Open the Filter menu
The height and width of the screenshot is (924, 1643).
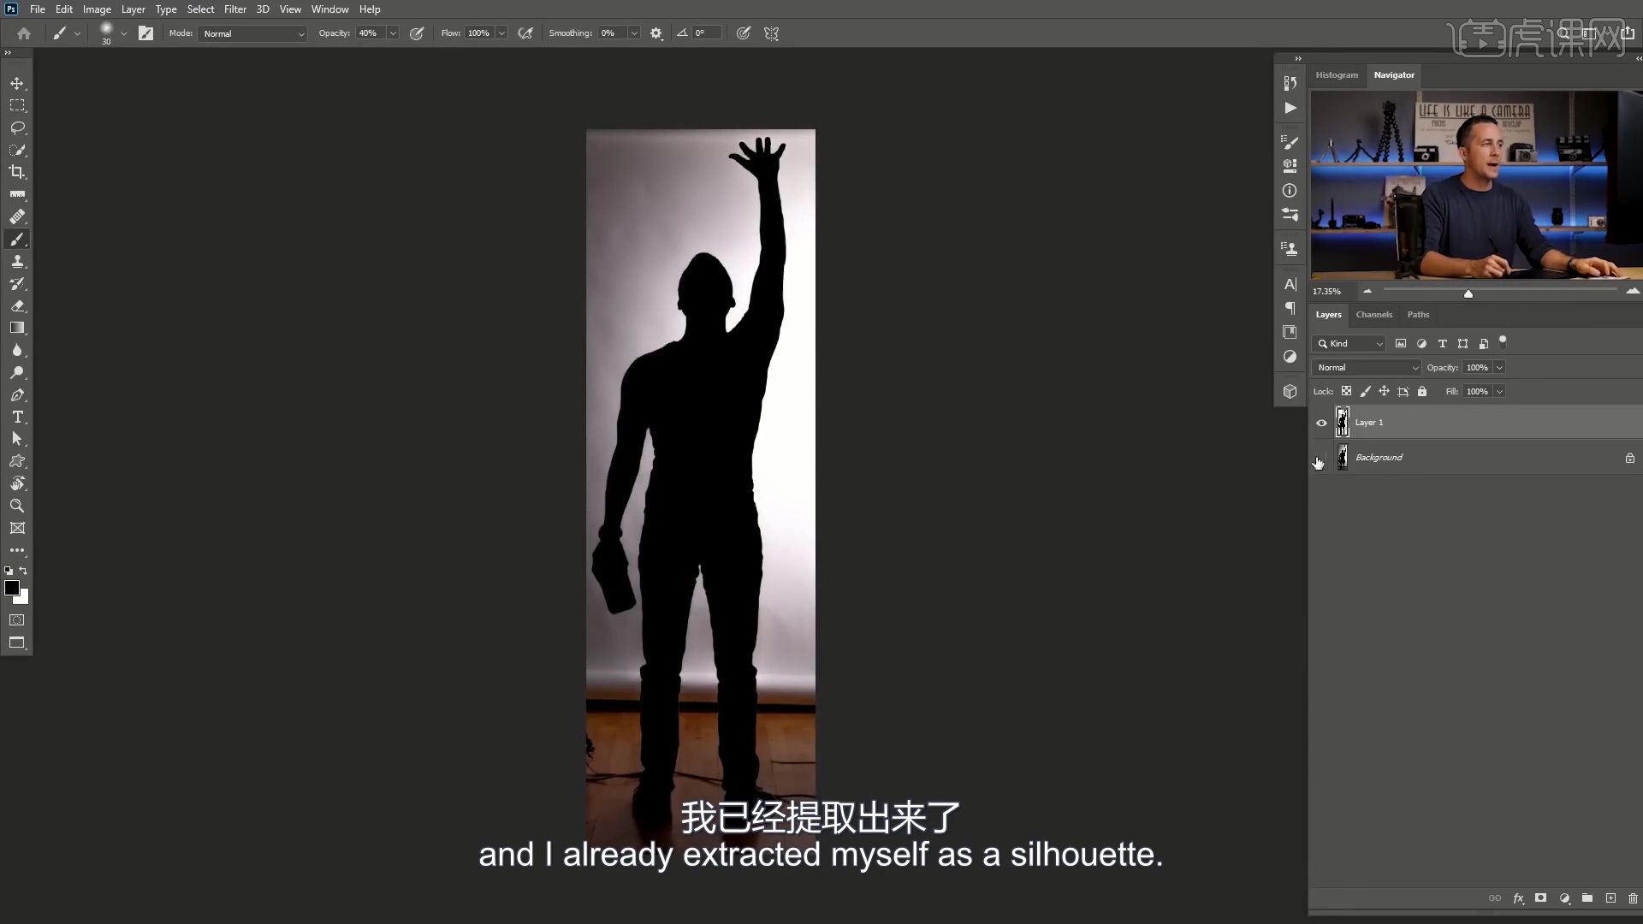234,9
